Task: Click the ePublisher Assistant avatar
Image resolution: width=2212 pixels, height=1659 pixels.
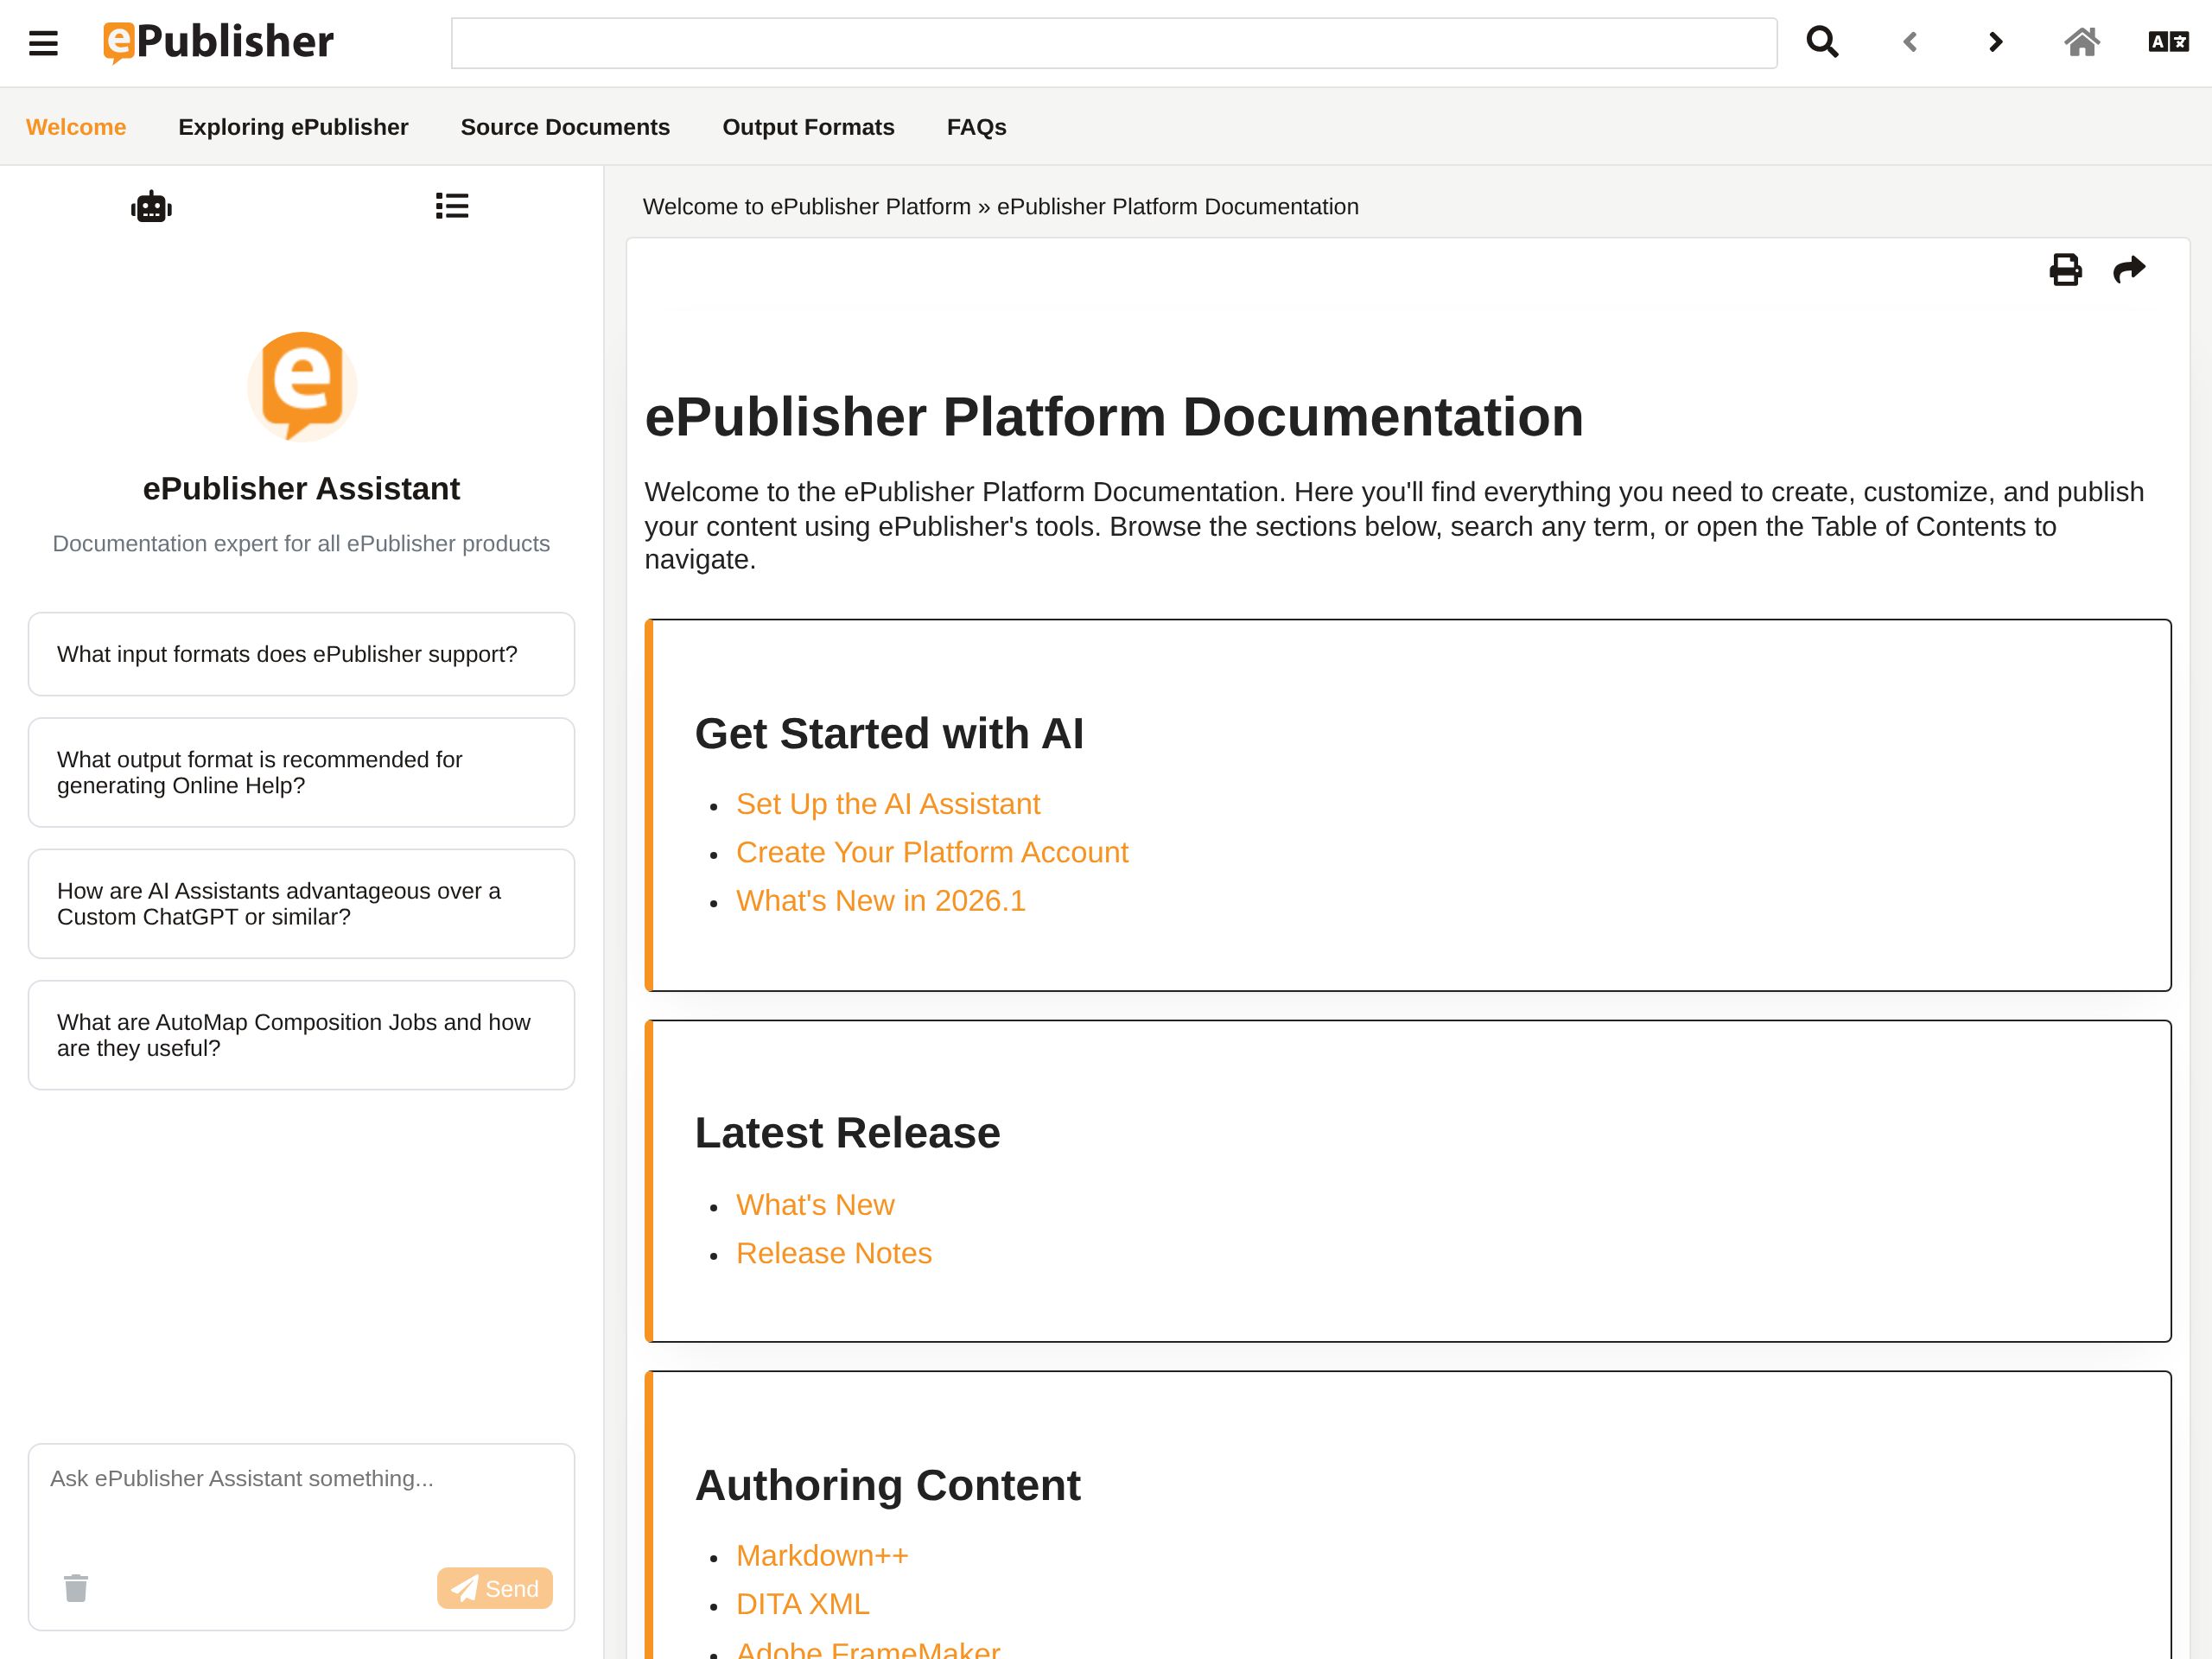Action: pyautogui.click(x=302, y=386)
